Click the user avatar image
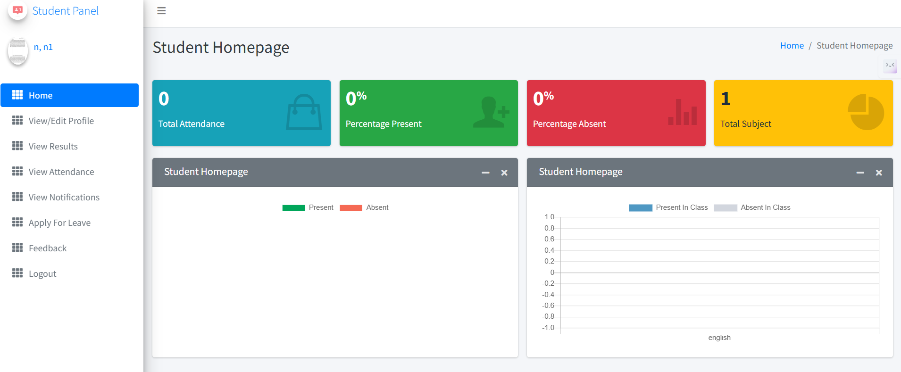Image resolution: width=901 pixels, height=372 pixels. (18, 51)
